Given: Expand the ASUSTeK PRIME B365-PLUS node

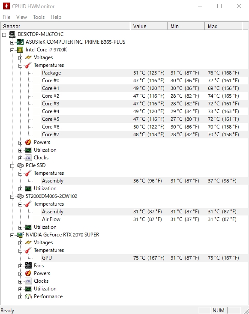Looking at the screenshot, I should 12,42.
